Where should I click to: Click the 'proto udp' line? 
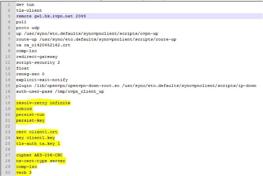click(x=28, y=28)
